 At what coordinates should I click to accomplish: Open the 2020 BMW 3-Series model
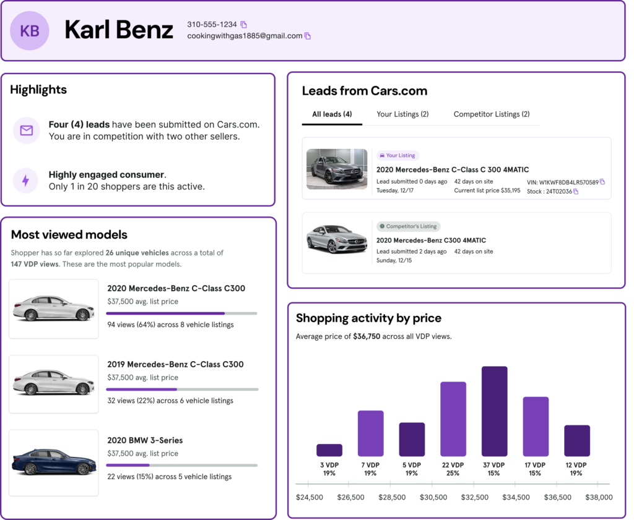click(x=145, y=440)
